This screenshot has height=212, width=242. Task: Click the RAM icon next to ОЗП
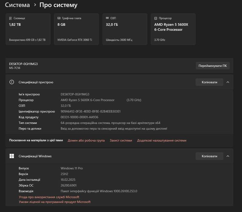click(x=107, y=18)
